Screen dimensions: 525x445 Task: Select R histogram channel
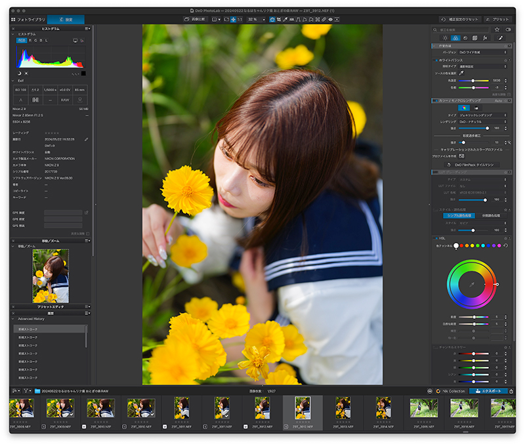click(30, 40)
